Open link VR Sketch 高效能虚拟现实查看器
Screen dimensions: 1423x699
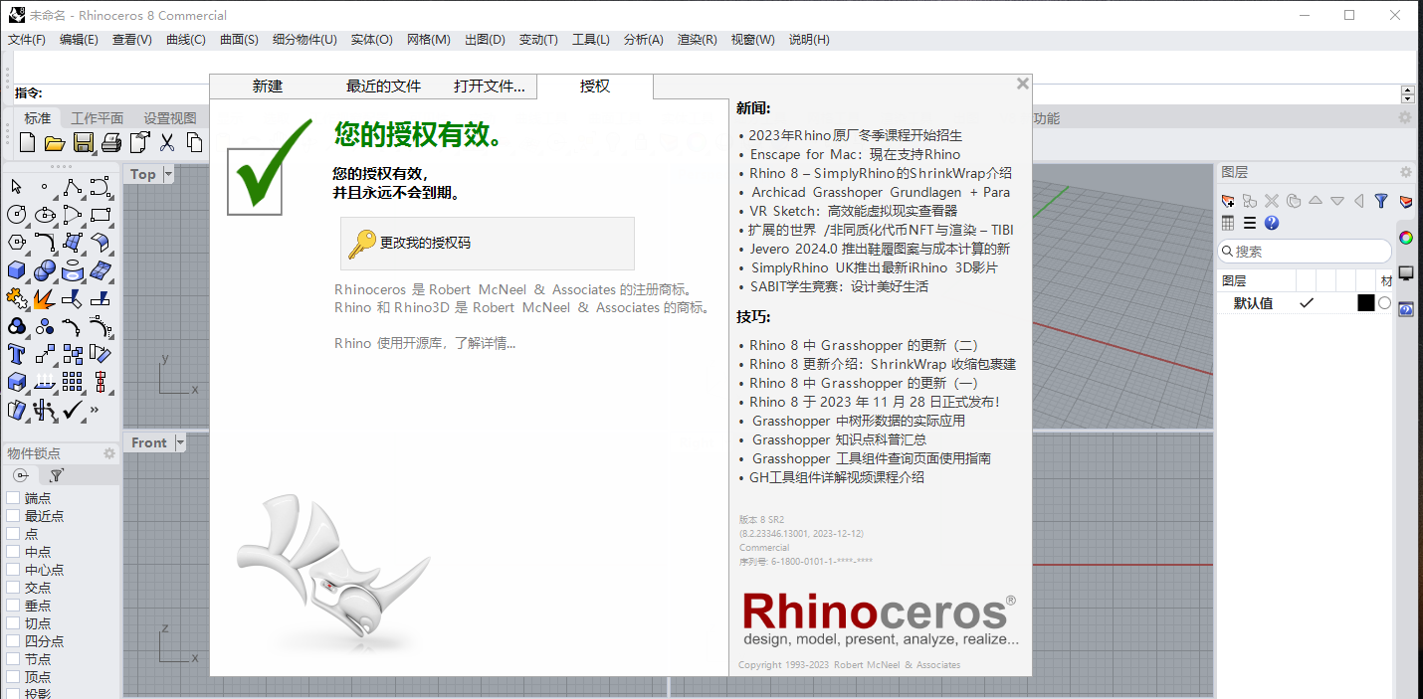point(854,211)
